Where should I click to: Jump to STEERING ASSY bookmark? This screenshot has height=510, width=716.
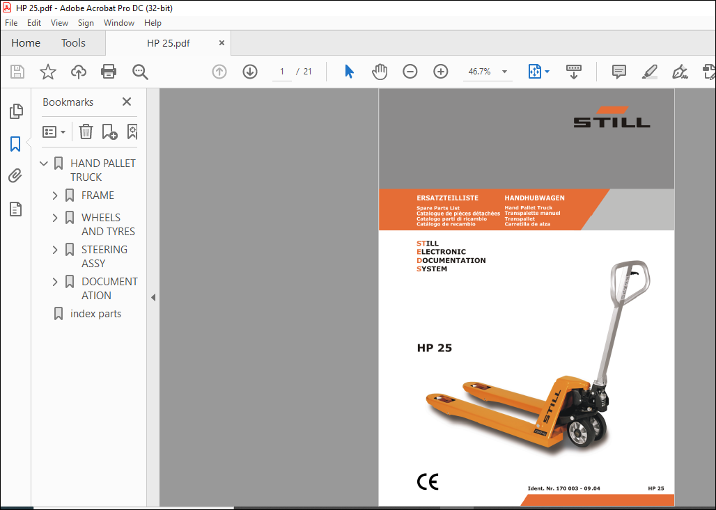pos(104,256)
